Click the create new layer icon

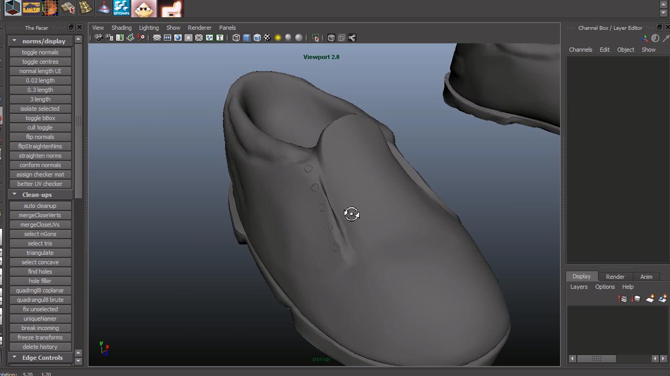(x=650, y=299)
